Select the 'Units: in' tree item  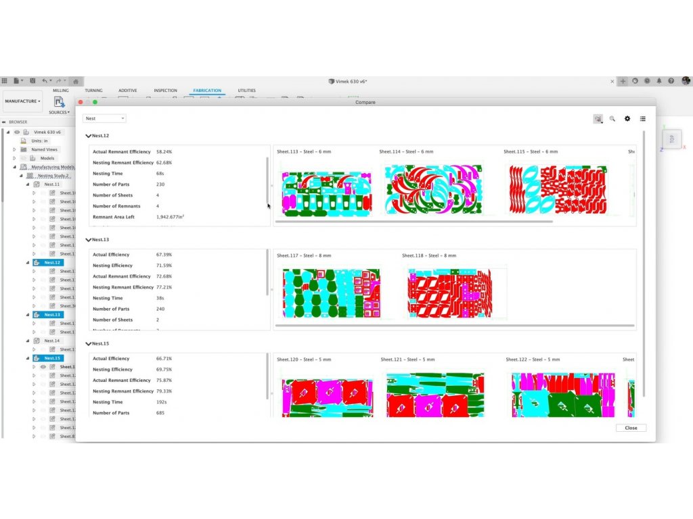click(39, 141)
